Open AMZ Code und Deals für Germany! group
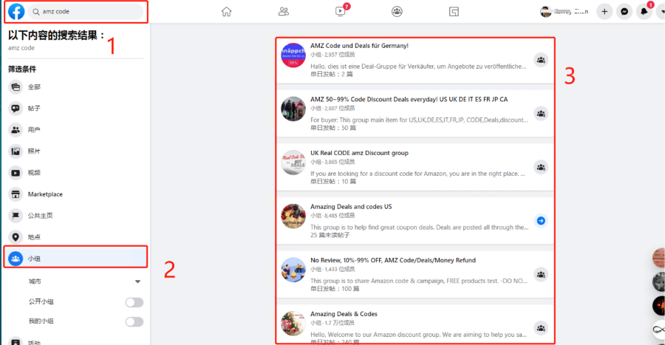The image size is (665, 345). pyautogui.click(x=359, y=46)
